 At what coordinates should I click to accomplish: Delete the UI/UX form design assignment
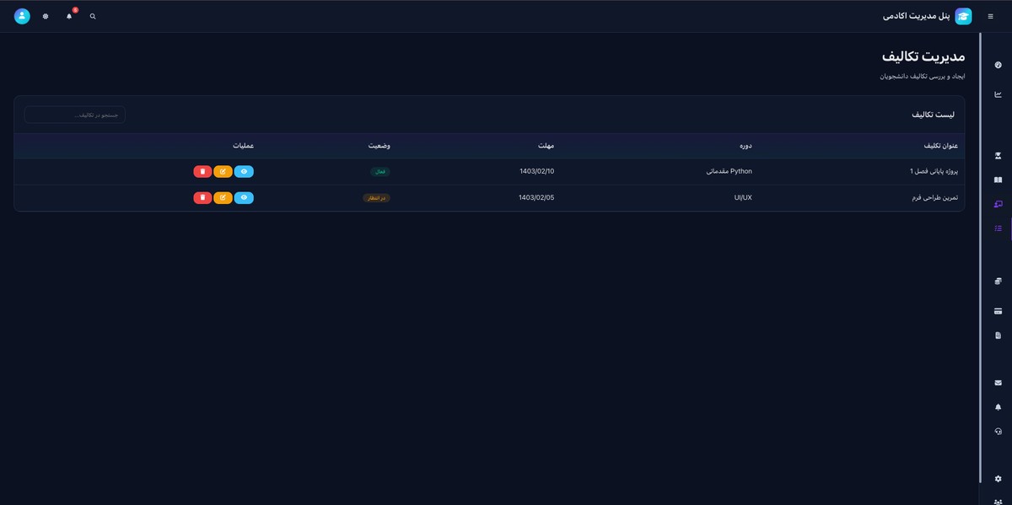[x=202, y=197]
